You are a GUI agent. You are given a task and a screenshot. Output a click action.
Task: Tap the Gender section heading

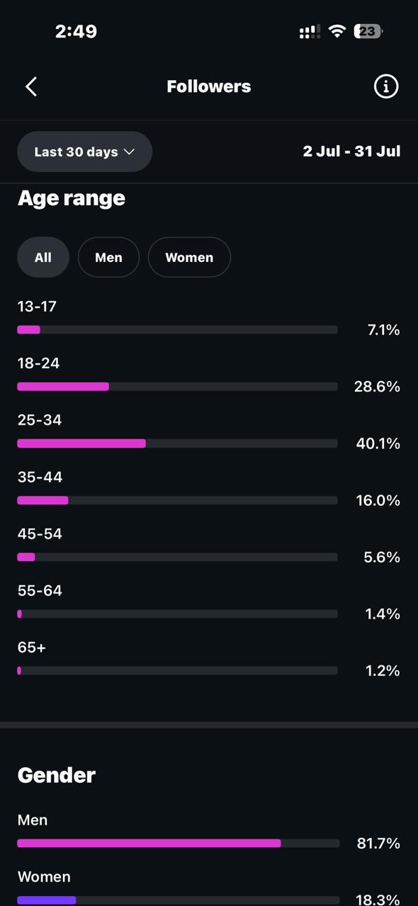tap(57, 775)
